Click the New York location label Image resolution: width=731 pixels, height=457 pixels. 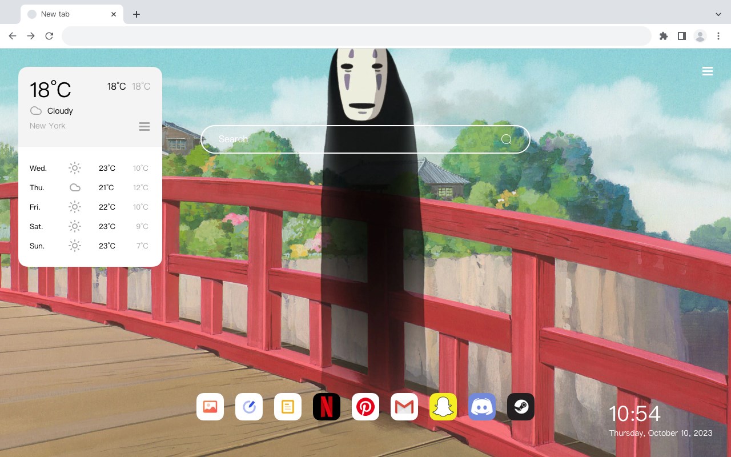click(47, 126)
